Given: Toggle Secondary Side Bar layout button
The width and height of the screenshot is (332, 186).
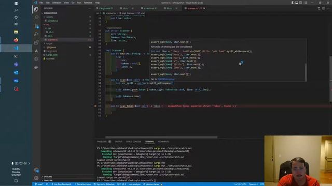Looking at the screenshot, I should tap(301, 3).
